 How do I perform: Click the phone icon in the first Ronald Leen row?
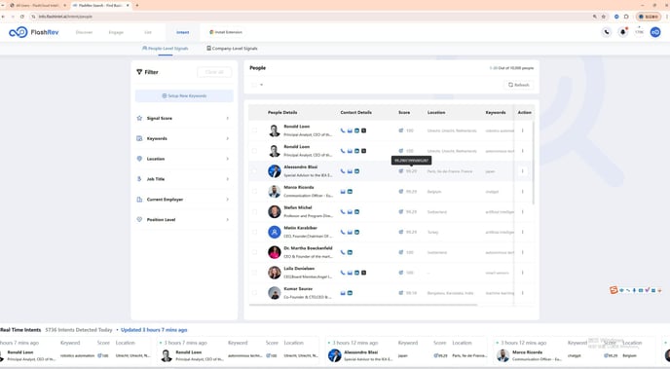(x=343, y=130)
